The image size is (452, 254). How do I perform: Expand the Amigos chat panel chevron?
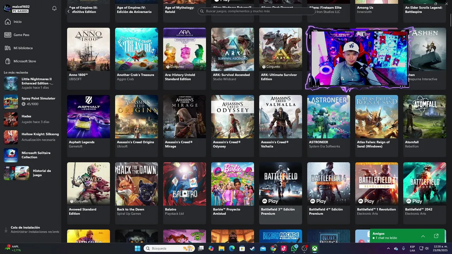423,236
